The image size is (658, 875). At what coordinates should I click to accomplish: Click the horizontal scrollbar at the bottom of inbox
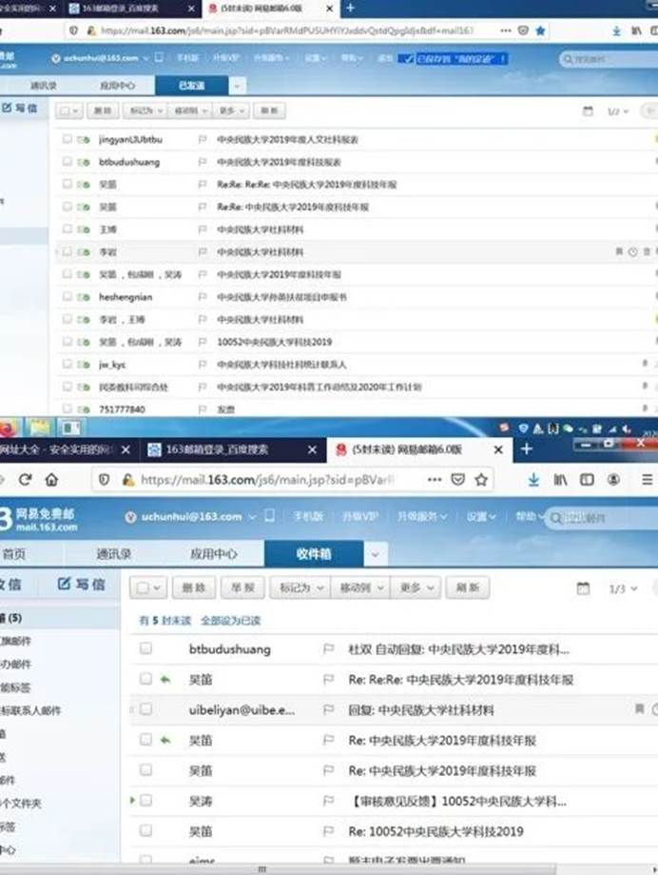[261, 869]
